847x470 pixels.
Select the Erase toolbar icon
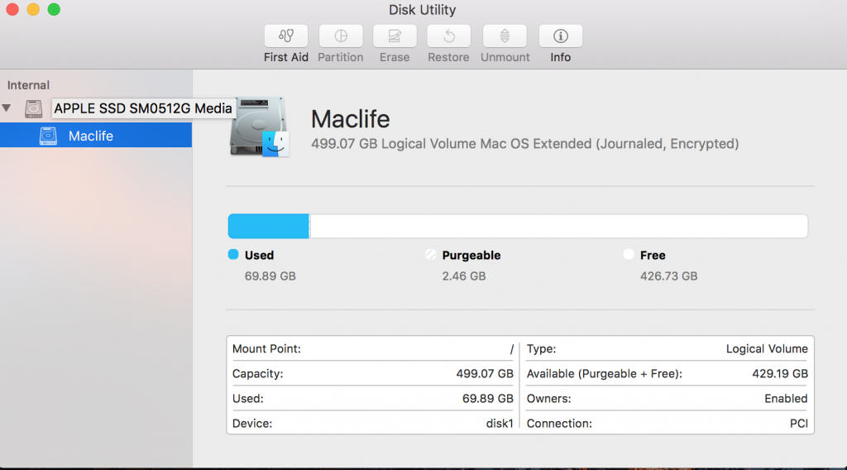click(x=395, y=36)
